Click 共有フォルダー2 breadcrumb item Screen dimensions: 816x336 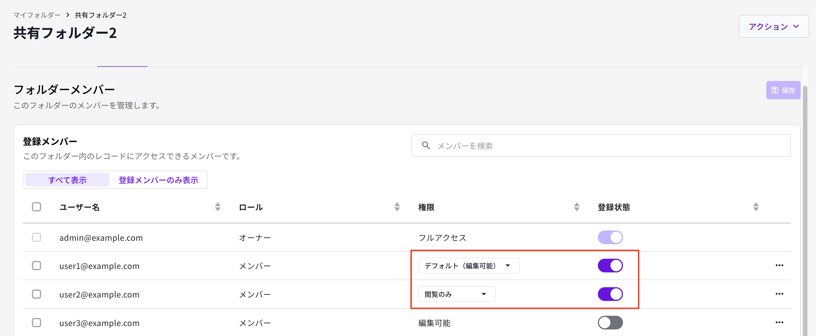point(100,15)
